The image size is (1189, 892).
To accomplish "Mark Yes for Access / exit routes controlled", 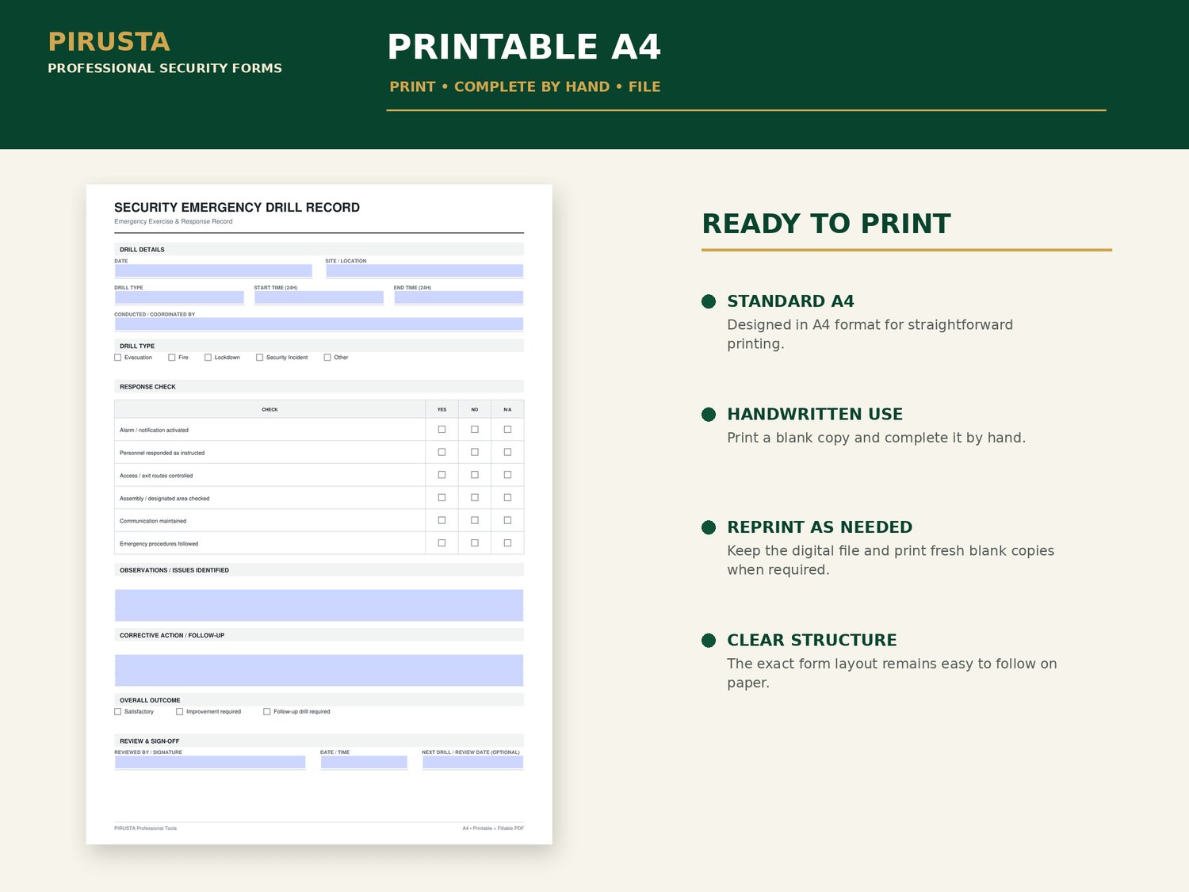I will pos(442,475).
